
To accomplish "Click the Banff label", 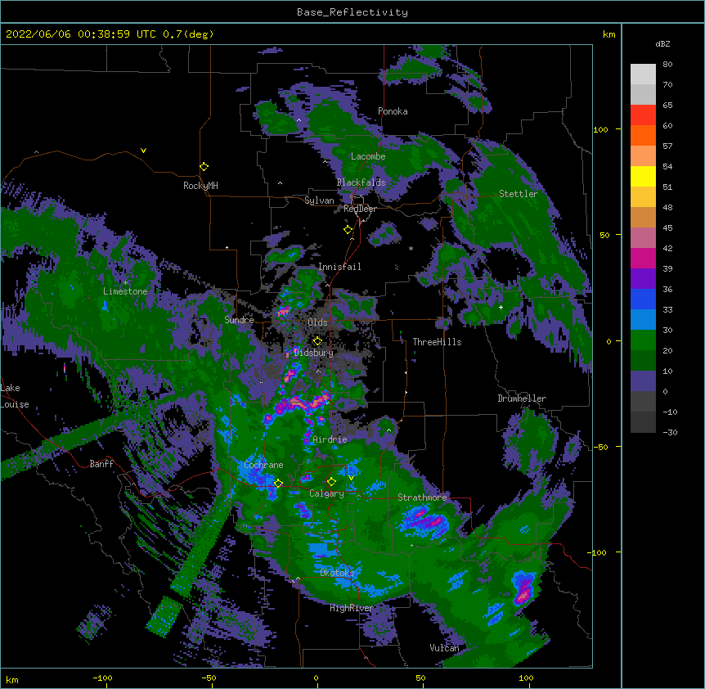I will tap(101, 464).
